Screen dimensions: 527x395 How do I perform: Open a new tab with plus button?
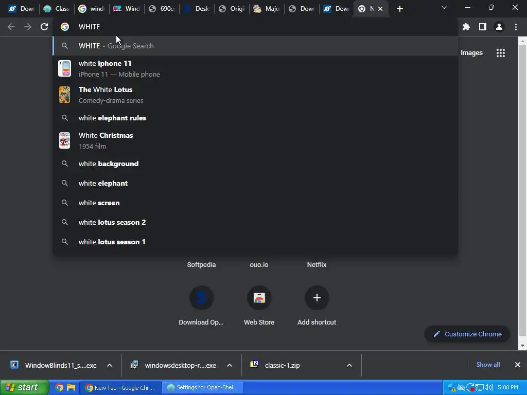point(399,9)
